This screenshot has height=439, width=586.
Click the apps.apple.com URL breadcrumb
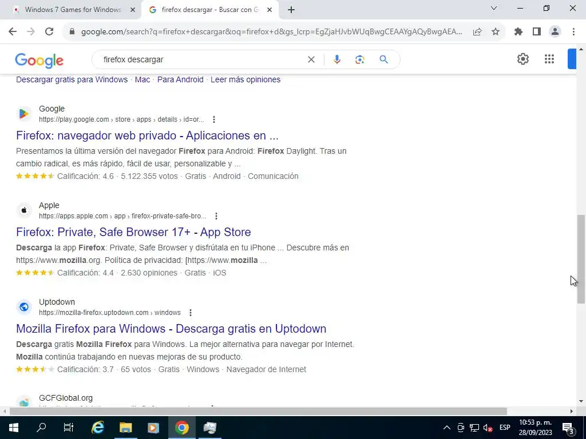122,216
